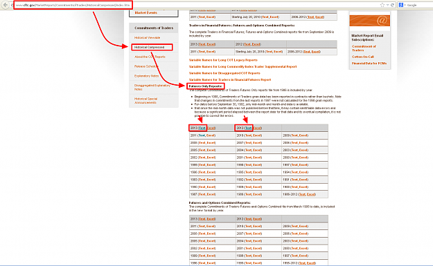Download 2007 Text under Futures Only Reports

click(248, 143)
